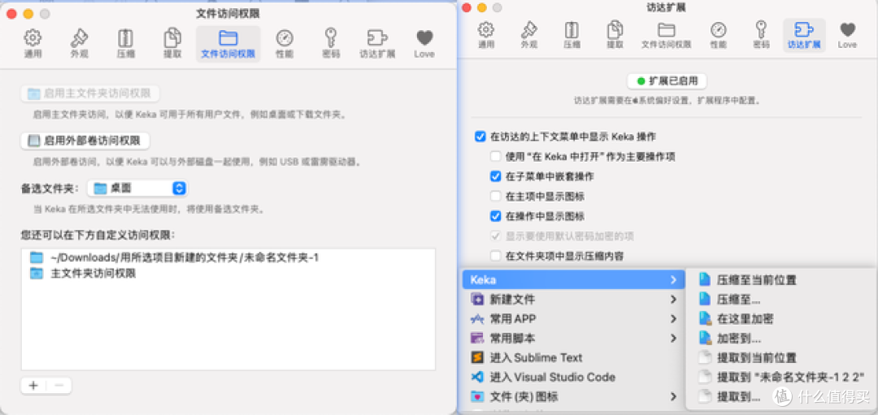Open 备选文件夹 dropdown showing 桌面
This screenshot has height=415, width=878.
(x=137, y=188)
